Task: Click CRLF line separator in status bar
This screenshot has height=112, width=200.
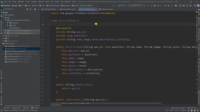Action: click(x=171, y=110)
